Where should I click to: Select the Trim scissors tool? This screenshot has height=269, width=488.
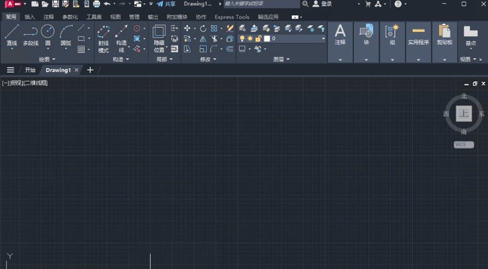coord(214,38)
